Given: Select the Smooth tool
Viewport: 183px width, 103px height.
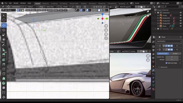Looking at the screenshot, I should (4, 88).
